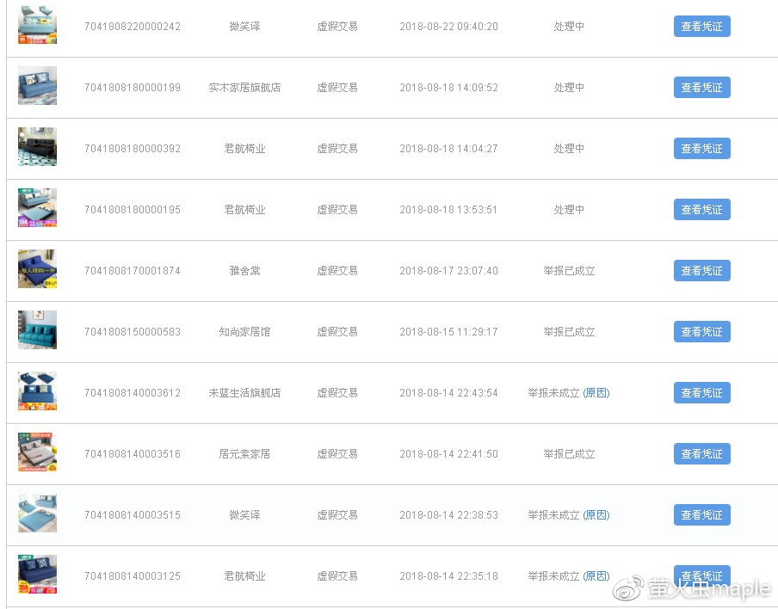The height and width of the screenshot is (609, 778).
Task: Open 原因 link for report 7041808140003125
Action: pyautogui.click(x=596, y=575)
